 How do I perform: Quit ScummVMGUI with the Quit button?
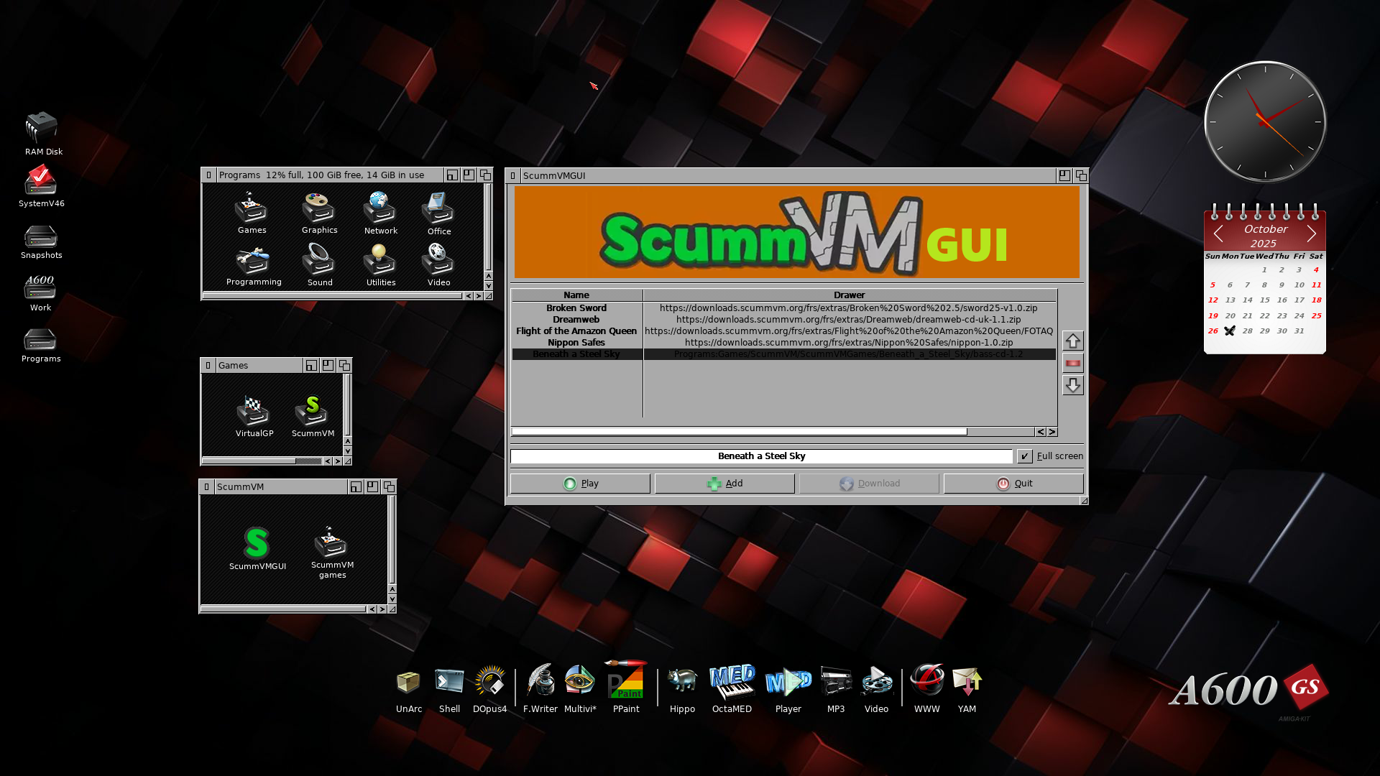pos(1013,484)
